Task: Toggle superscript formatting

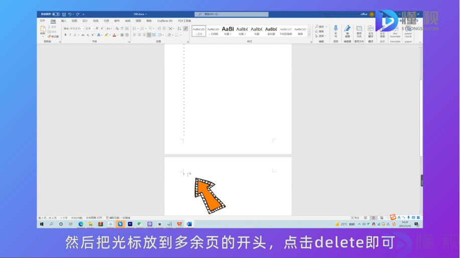Action: click(93, 35)
